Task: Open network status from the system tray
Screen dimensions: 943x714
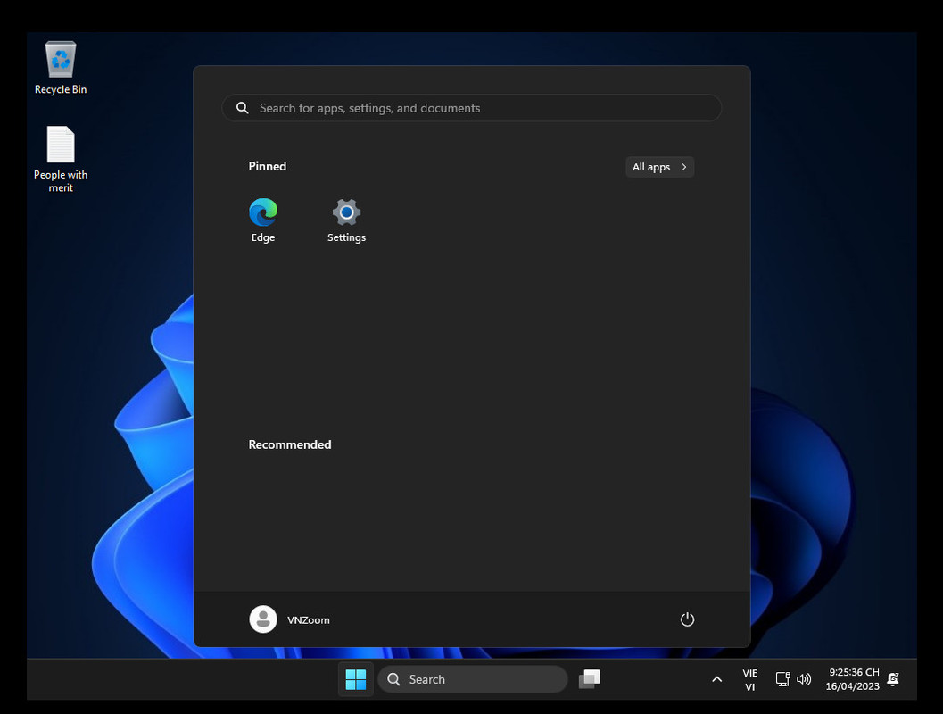Action: (x=782, y=679)
